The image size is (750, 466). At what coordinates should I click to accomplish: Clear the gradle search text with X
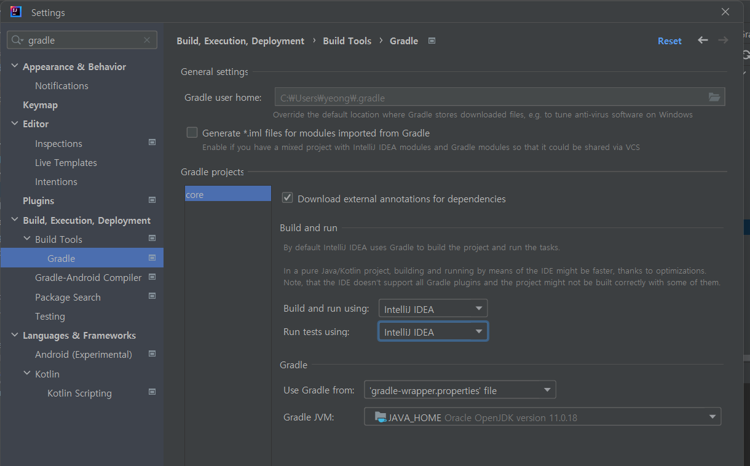point(147,41)
